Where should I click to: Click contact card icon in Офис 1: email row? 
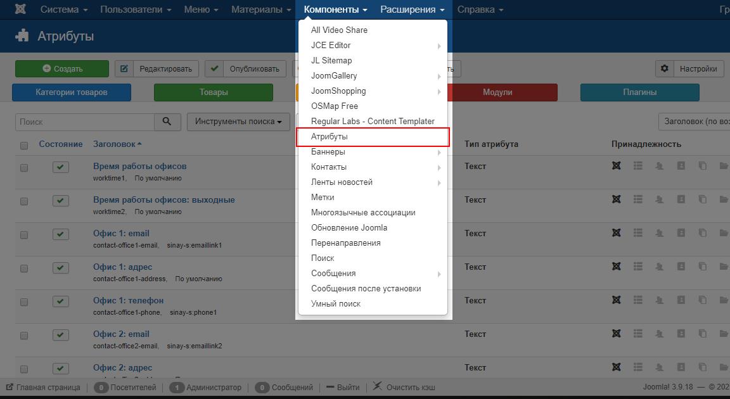coord(681,232)
